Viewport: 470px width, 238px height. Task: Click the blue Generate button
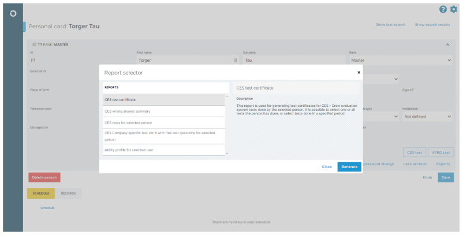pyautogui.click(x=349, y=167)
